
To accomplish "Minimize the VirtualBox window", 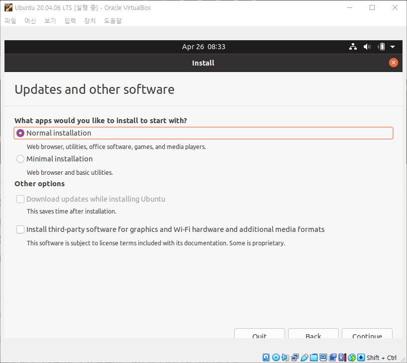I will 350,8.
